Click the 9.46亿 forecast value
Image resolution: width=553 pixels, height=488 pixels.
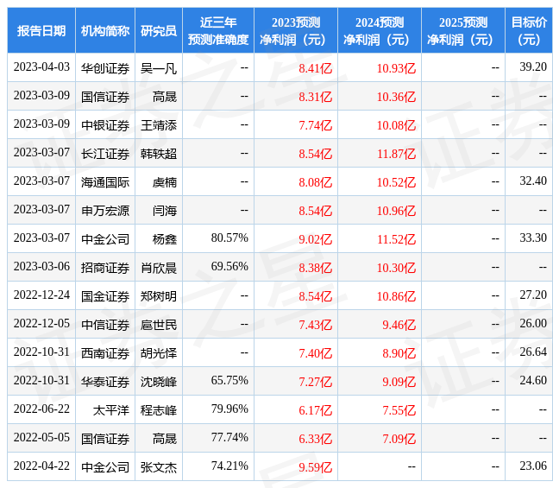[399, 325]
